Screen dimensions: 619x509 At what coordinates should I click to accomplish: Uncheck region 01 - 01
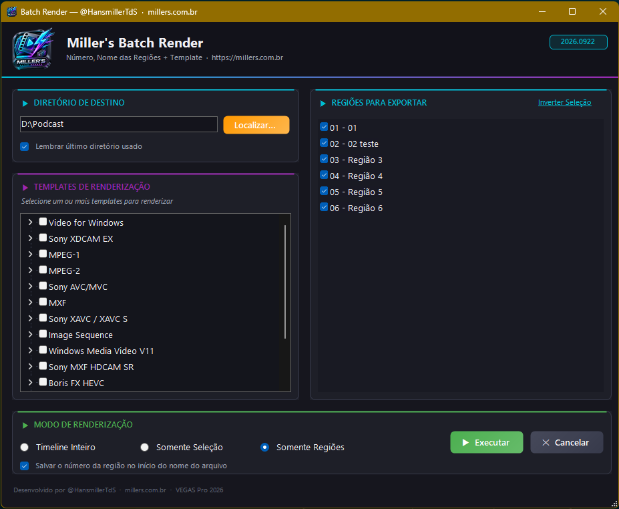tap(324, 127)
